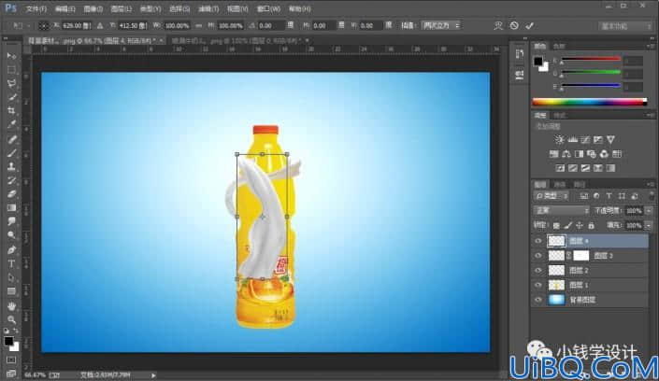The width and height of the screenshot is (659, 381).
Task: Click the color spectrum ramp
Action: tap(590, 102)
